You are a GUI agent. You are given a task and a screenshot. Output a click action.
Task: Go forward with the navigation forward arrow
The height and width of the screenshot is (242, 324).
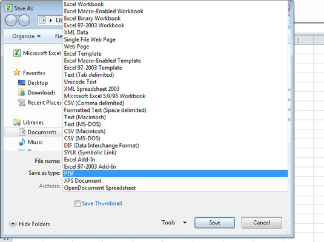[x=24, y=21]
